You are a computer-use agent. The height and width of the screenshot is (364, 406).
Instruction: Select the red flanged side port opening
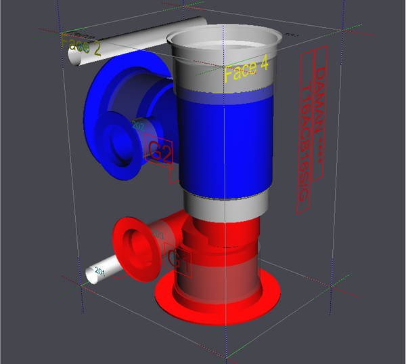pyautogui.click(x=137, y=249)
